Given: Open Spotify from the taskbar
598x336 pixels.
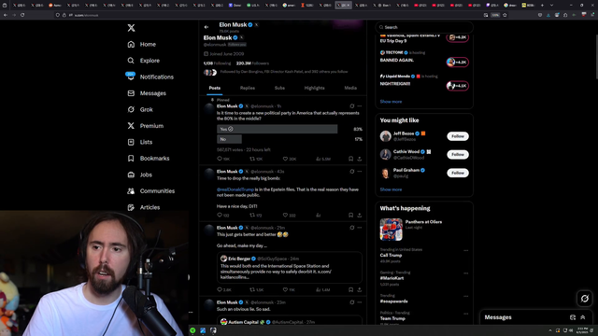Looking at the screenshot, I should tap(192, 330).
